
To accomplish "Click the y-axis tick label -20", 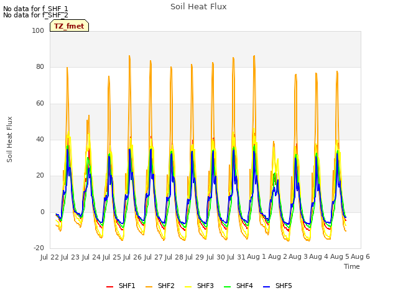I will click(39, 248).
